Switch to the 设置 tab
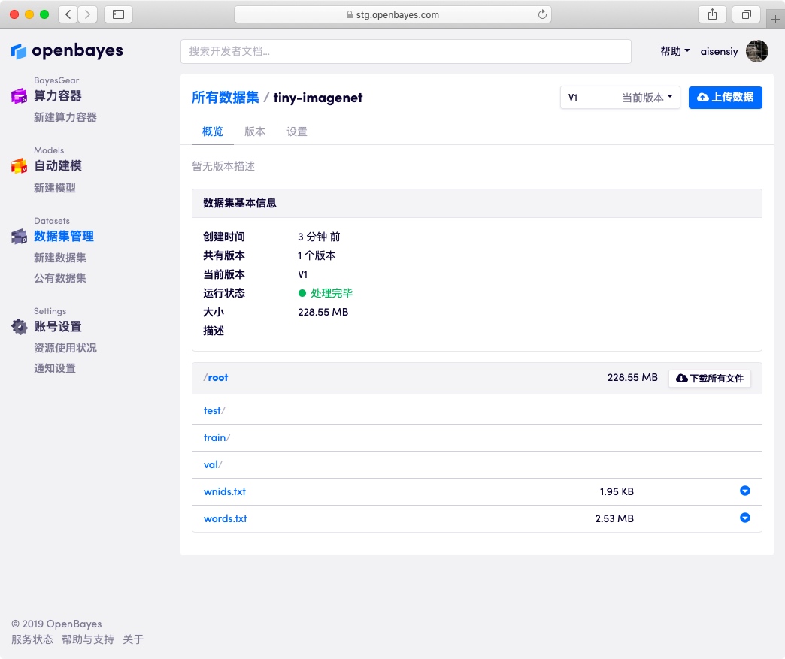Image resolution: width=785 pixels, height=659 pixels. pos(296,131)
